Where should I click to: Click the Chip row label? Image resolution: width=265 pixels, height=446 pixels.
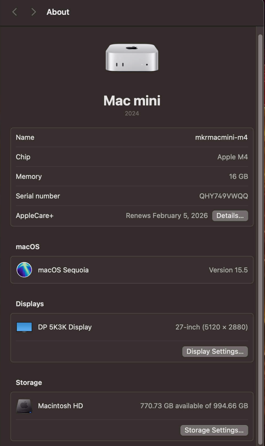pos(23,157)
